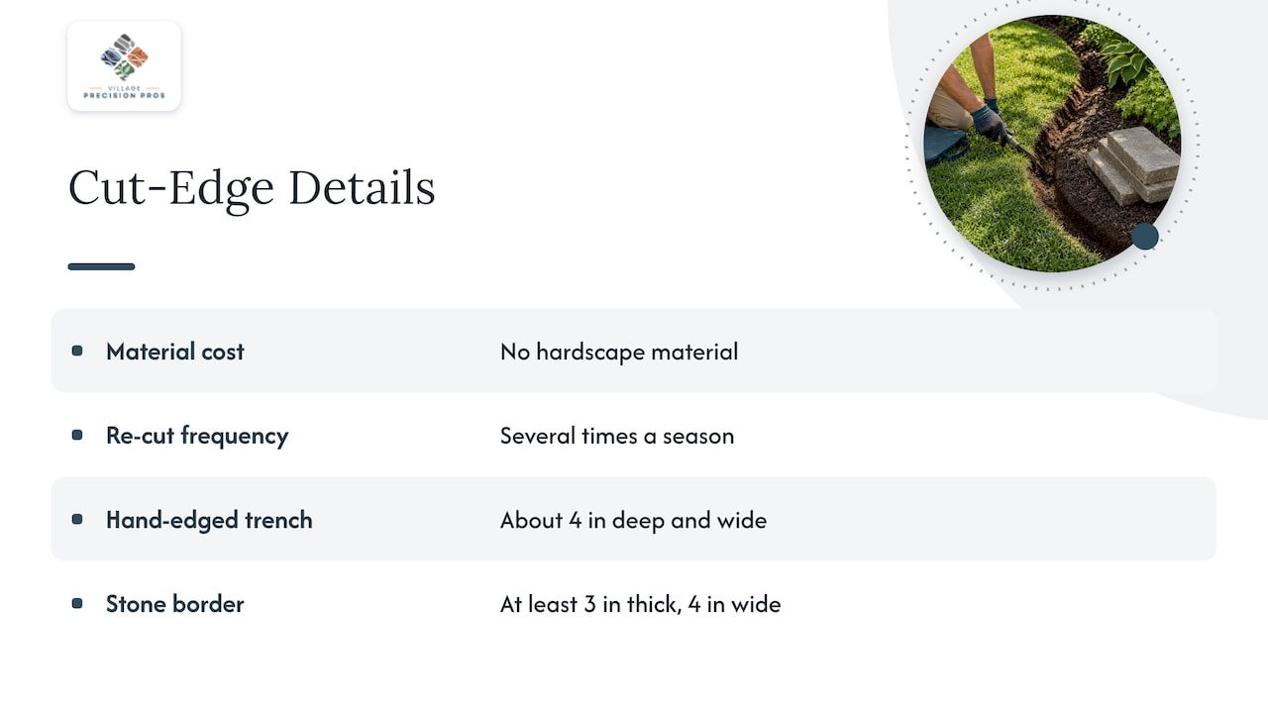
Task: Select About 4 in deep and wide text
Action: click(633, 520)
